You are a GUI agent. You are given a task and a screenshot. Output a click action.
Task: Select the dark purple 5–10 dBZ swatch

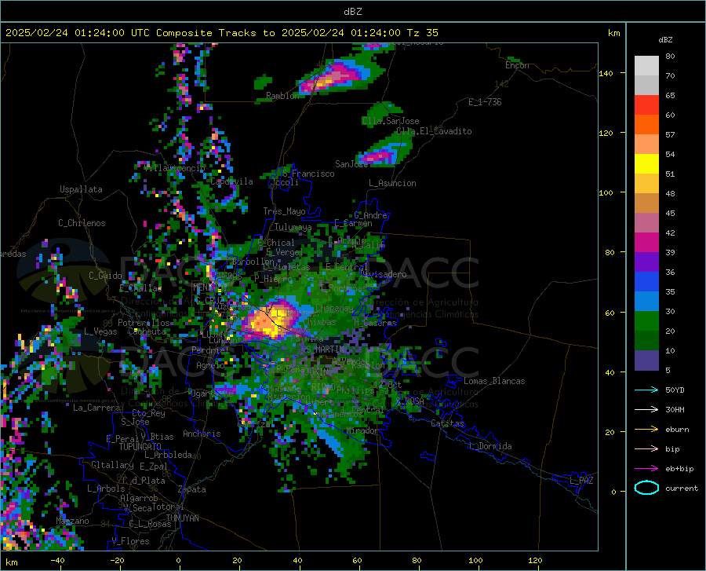[x=646, y=361]
